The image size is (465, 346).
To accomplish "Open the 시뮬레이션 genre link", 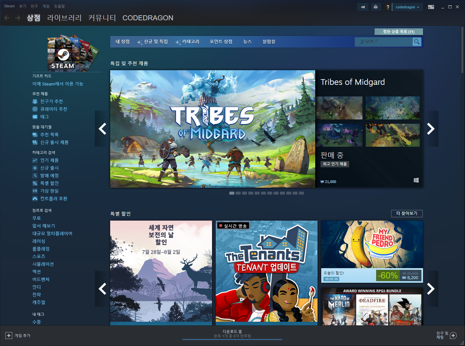I will pos(43,264).
